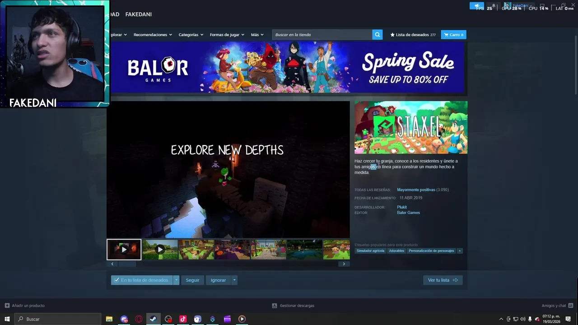Open the Windows Start menu
The image size is (578, 325).
point(7,319)
